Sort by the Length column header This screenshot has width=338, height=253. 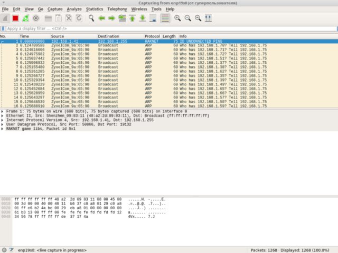tap(170, 36)
